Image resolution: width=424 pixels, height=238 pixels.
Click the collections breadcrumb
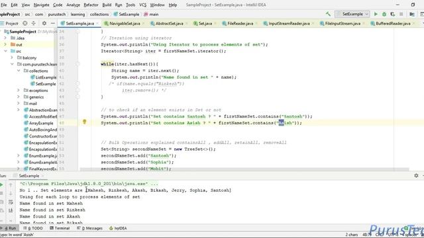click(x=99, y=15)
